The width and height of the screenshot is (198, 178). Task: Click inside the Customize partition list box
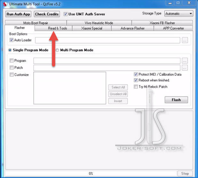(70, 88)
